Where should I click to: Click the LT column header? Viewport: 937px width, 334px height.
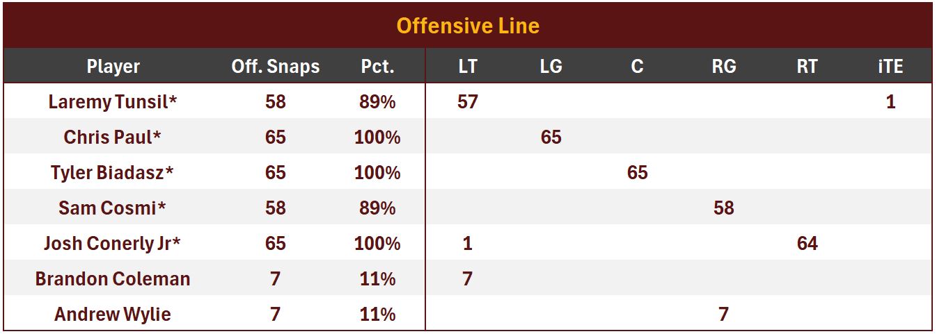tap(468, 67)
